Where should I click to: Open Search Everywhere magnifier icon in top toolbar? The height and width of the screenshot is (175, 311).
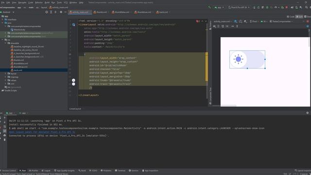[x=307, y=7]
